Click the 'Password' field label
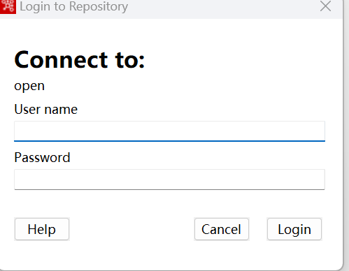Viewport: 349px width, 271px height. (42, 157)
